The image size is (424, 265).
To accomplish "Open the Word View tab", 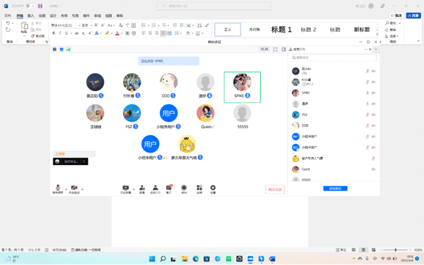I will point(108,16).
